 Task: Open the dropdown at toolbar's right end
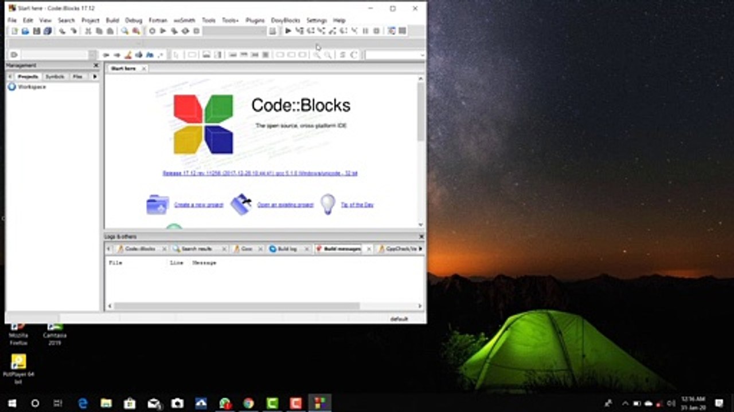point(395,55)
